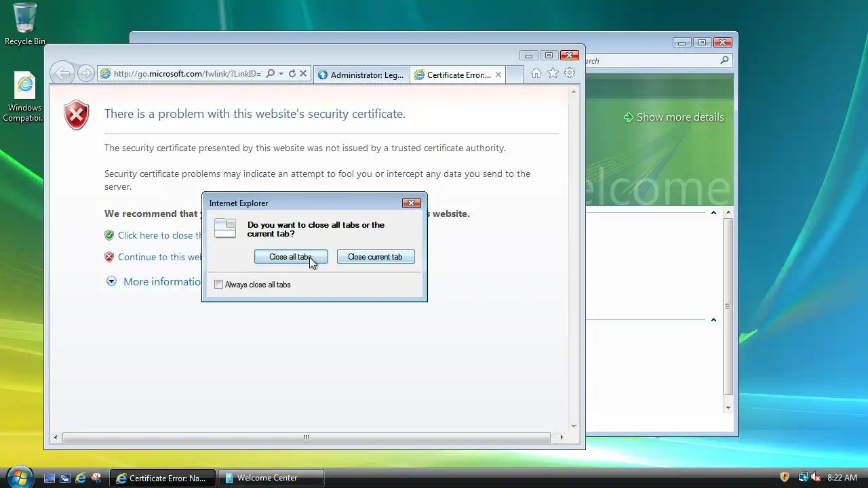This screenshot has height=488, width=868.
Task: Switch to the Administrator: Leg... tab
Action: click(x=361, y=75)
